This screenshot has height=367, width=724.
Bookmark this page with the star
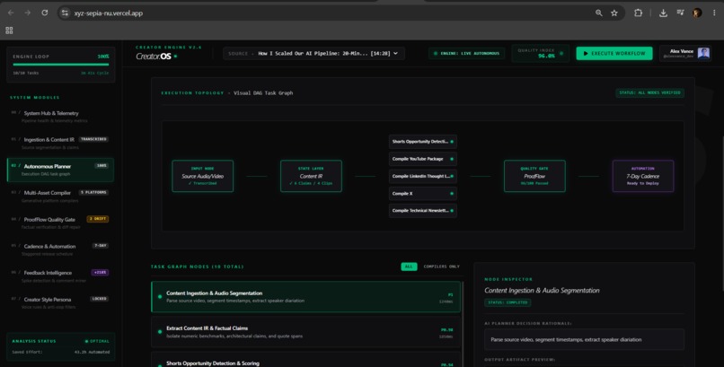[x=614, y=13]
